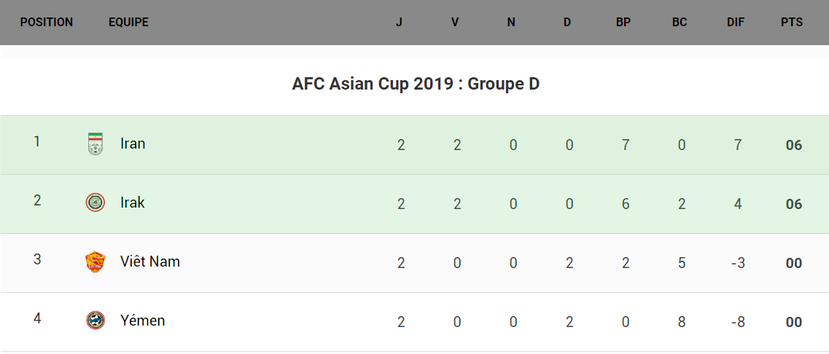Screen dimensions: 829x354
Task: Click the PTS column header
Action: [792, 23]
